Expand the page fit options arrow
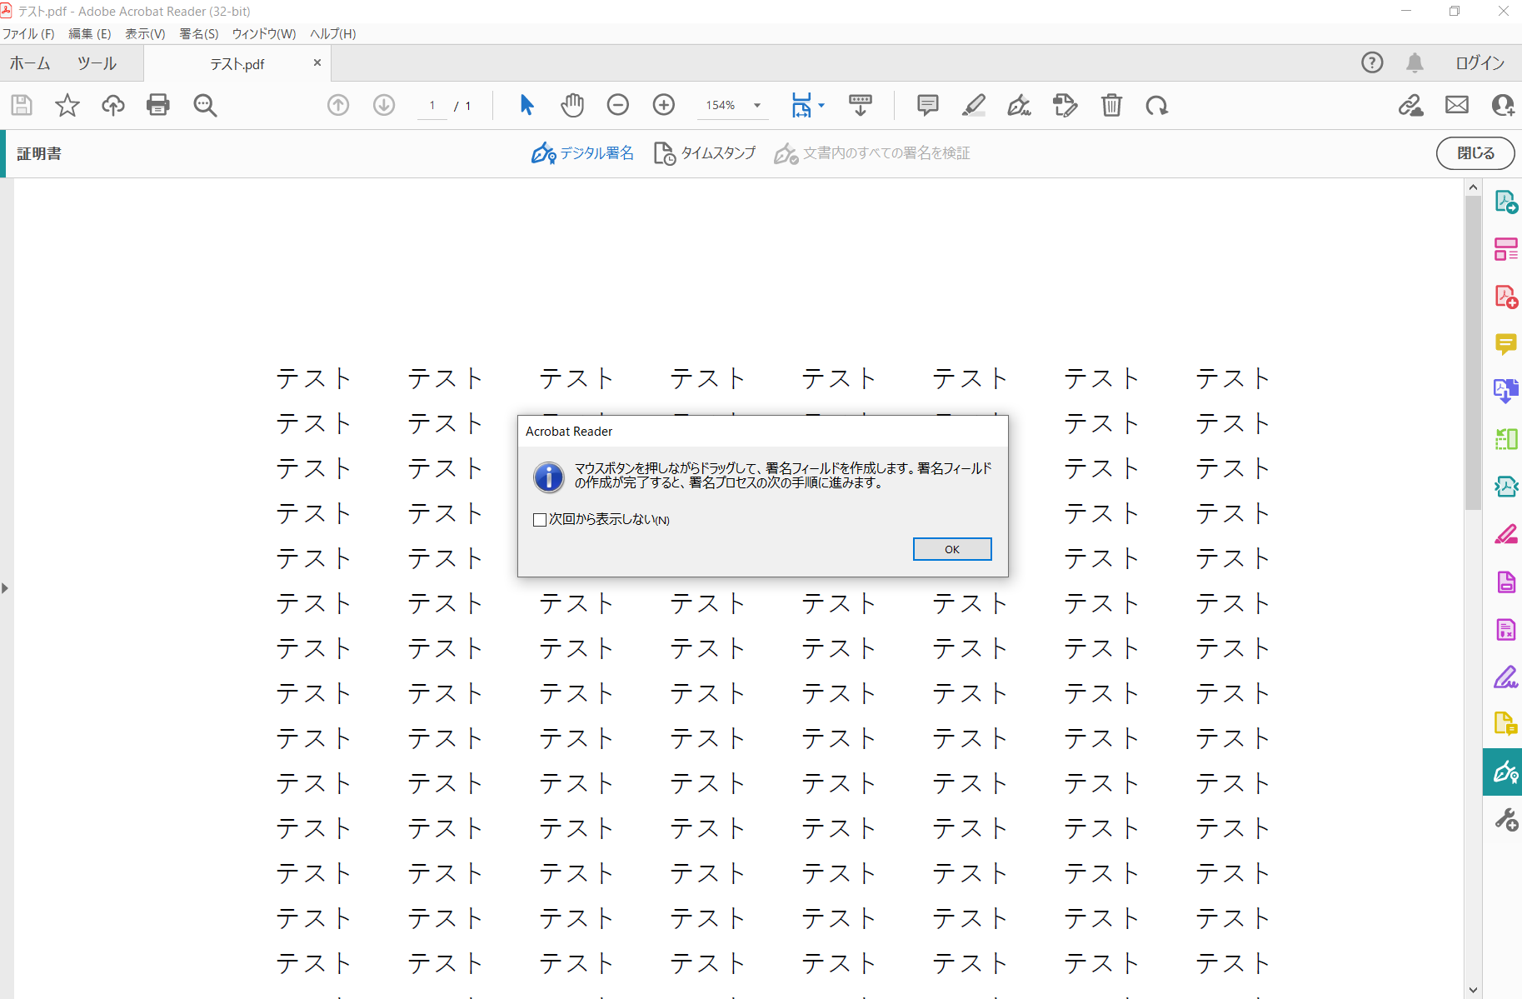The image size is (1522, 999). coord(820,105)
